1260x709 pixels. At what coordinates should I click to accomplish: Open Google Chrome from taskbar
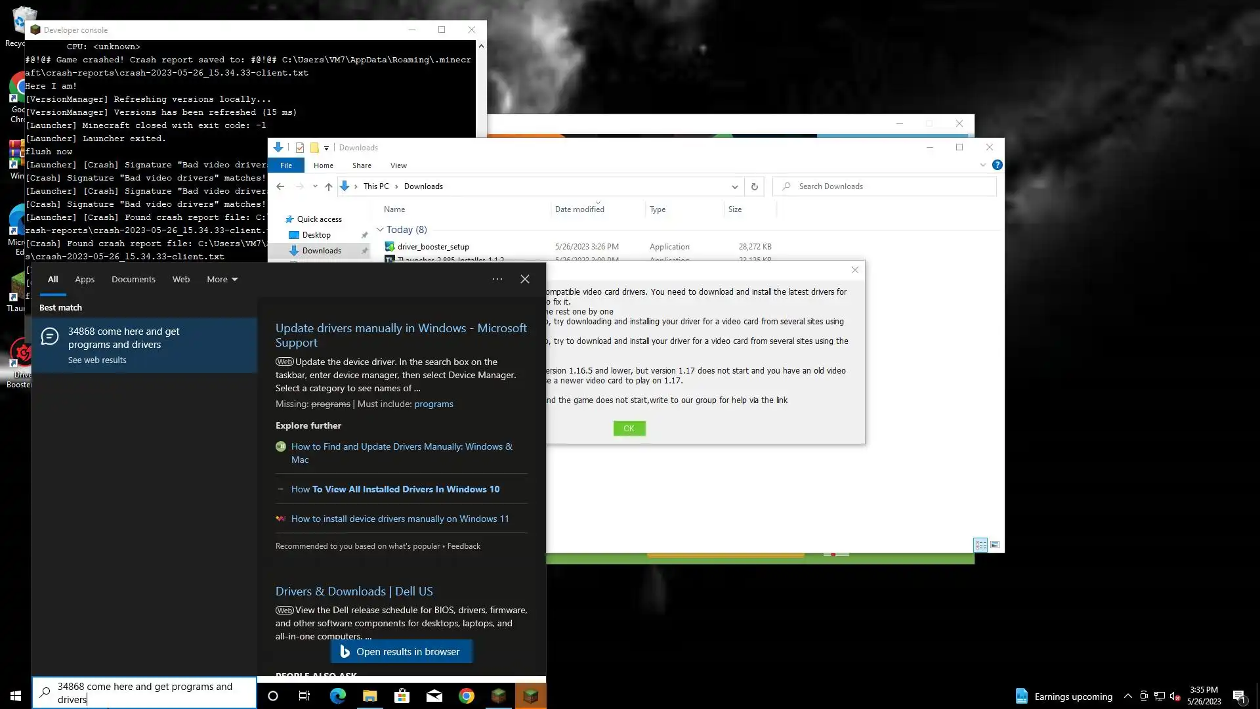[x=466, y=696]
